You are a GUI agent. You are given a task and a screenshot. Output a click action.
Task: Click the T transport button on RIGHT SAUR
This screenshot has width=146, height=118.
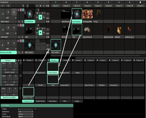(x=48, y=14)
